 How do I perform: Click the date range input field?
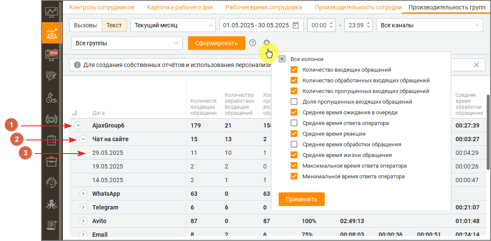tap(262, 25)
